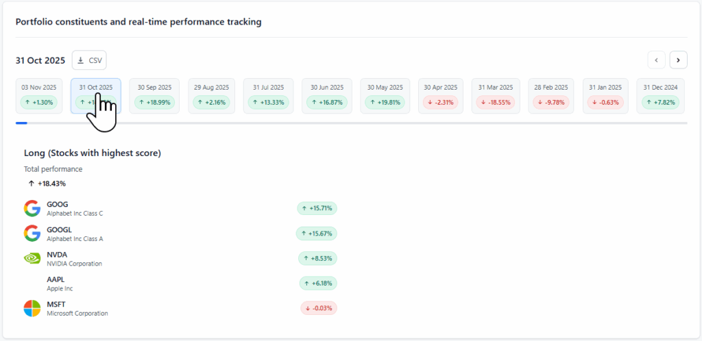This screenshot has height=341, width=702.
Task: Click the +15.71% badge for GOOG
Action: (x=317, y=208)
